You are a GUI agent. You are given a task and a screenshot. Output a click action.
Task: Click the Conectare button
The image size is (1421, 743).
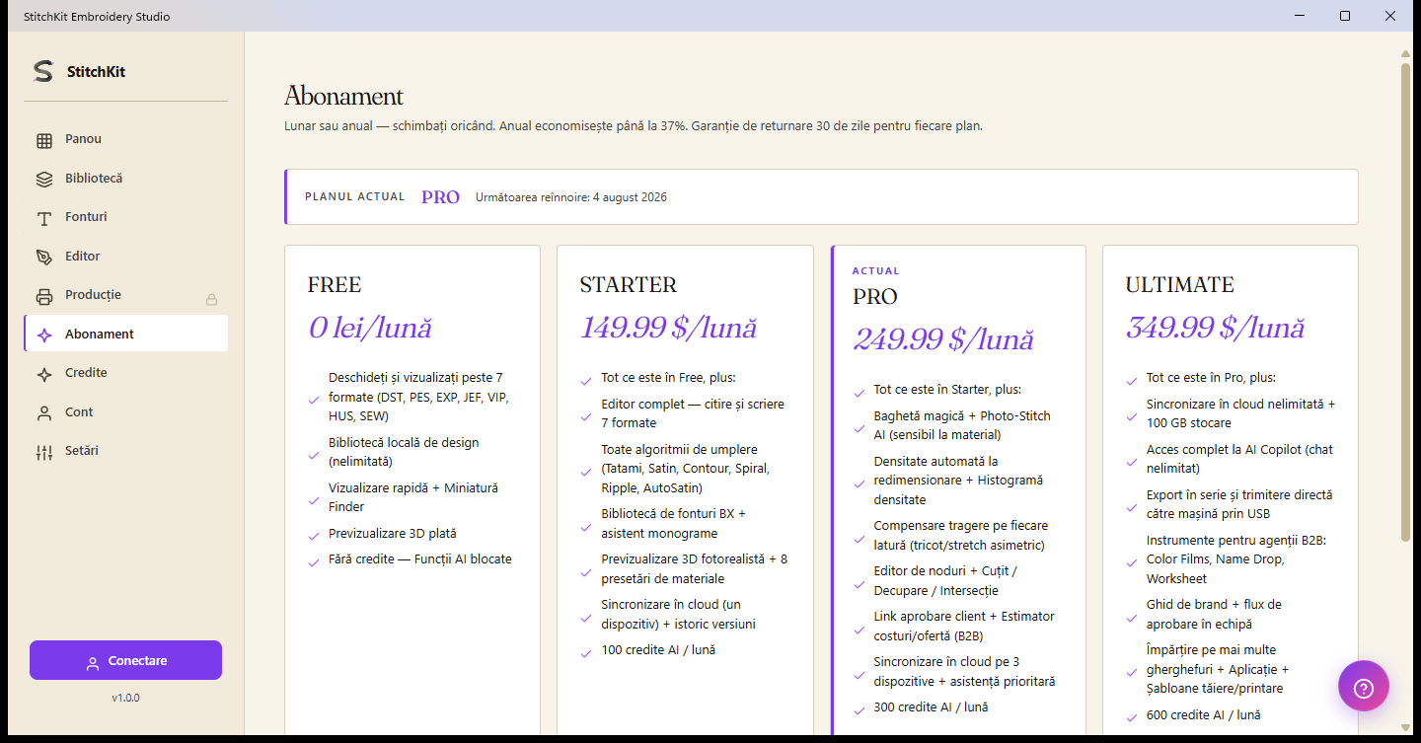point(125,660)
